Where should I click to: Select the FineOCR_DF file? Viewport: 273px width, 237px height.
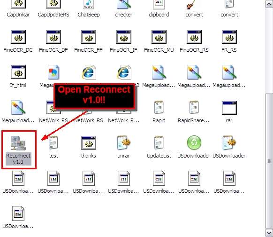[53, 37]
